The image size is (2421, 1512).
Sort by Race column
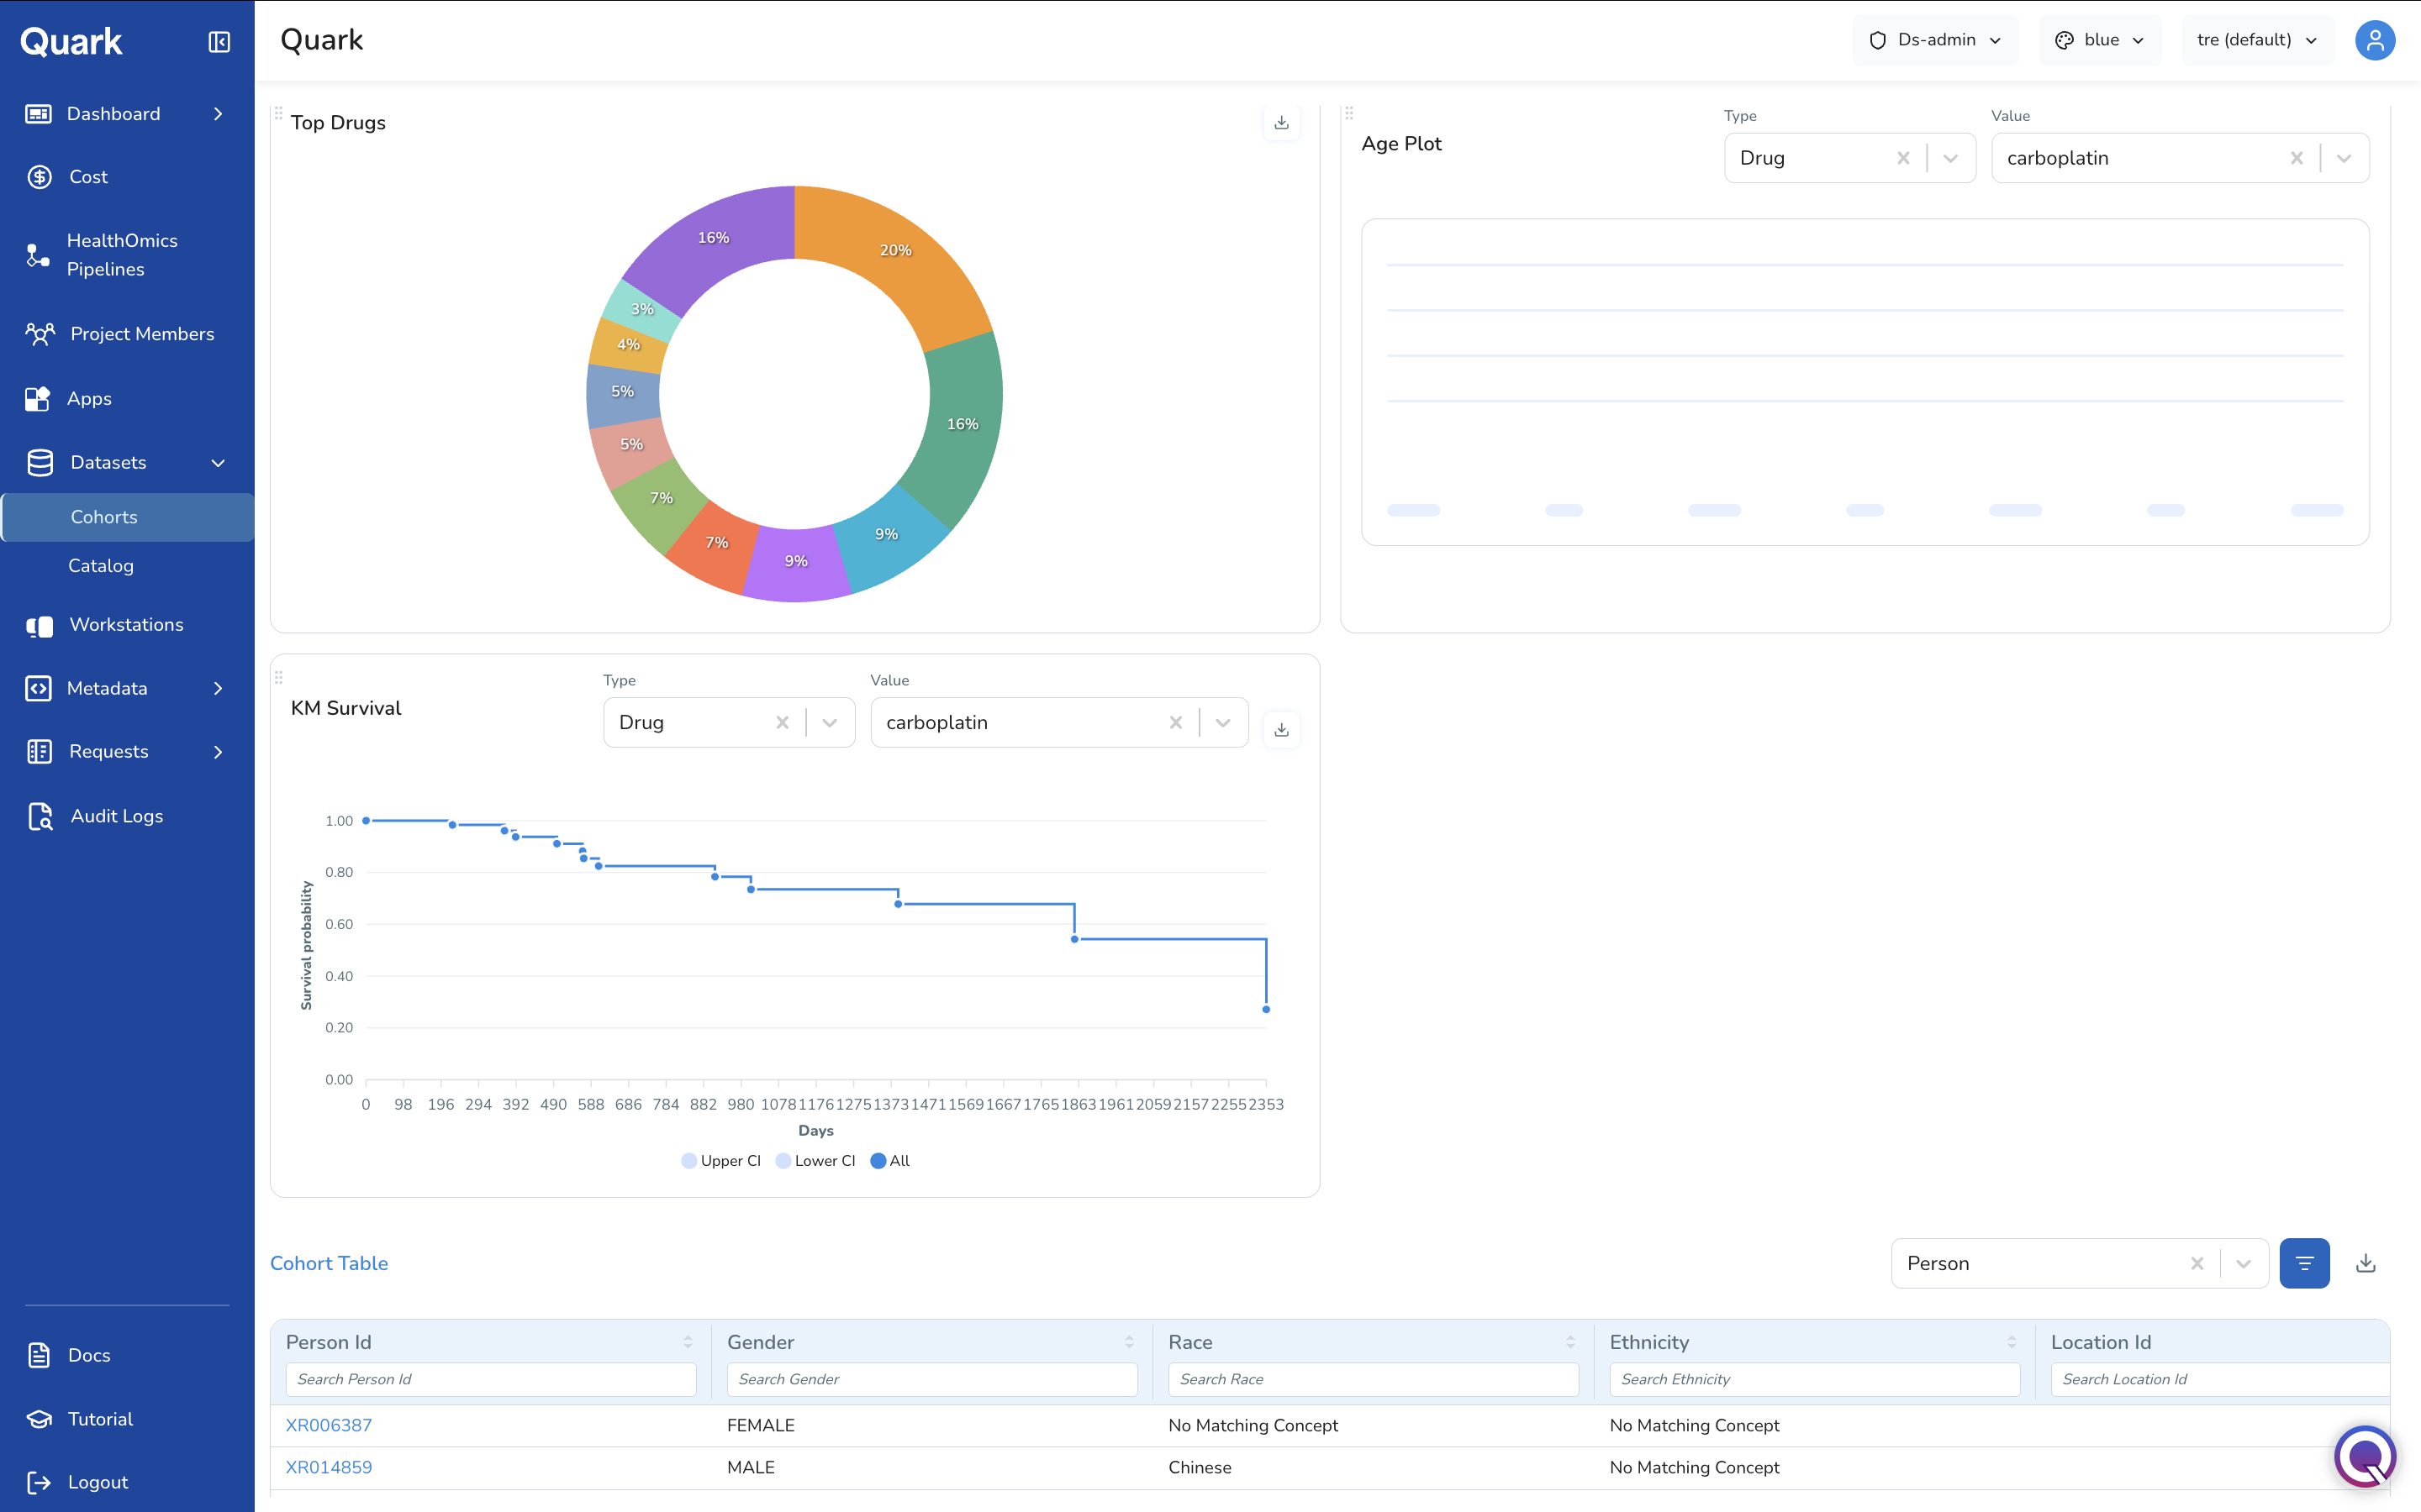click(x=1569, y=1342)
